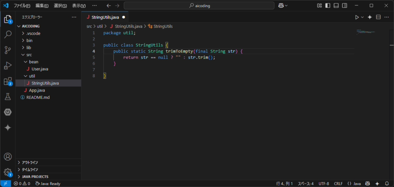The height and width of the screenshot is (187, 394).
Task: Open the Explorer view in activity bar
Action: pyautogui.click(x=8, y=19)
